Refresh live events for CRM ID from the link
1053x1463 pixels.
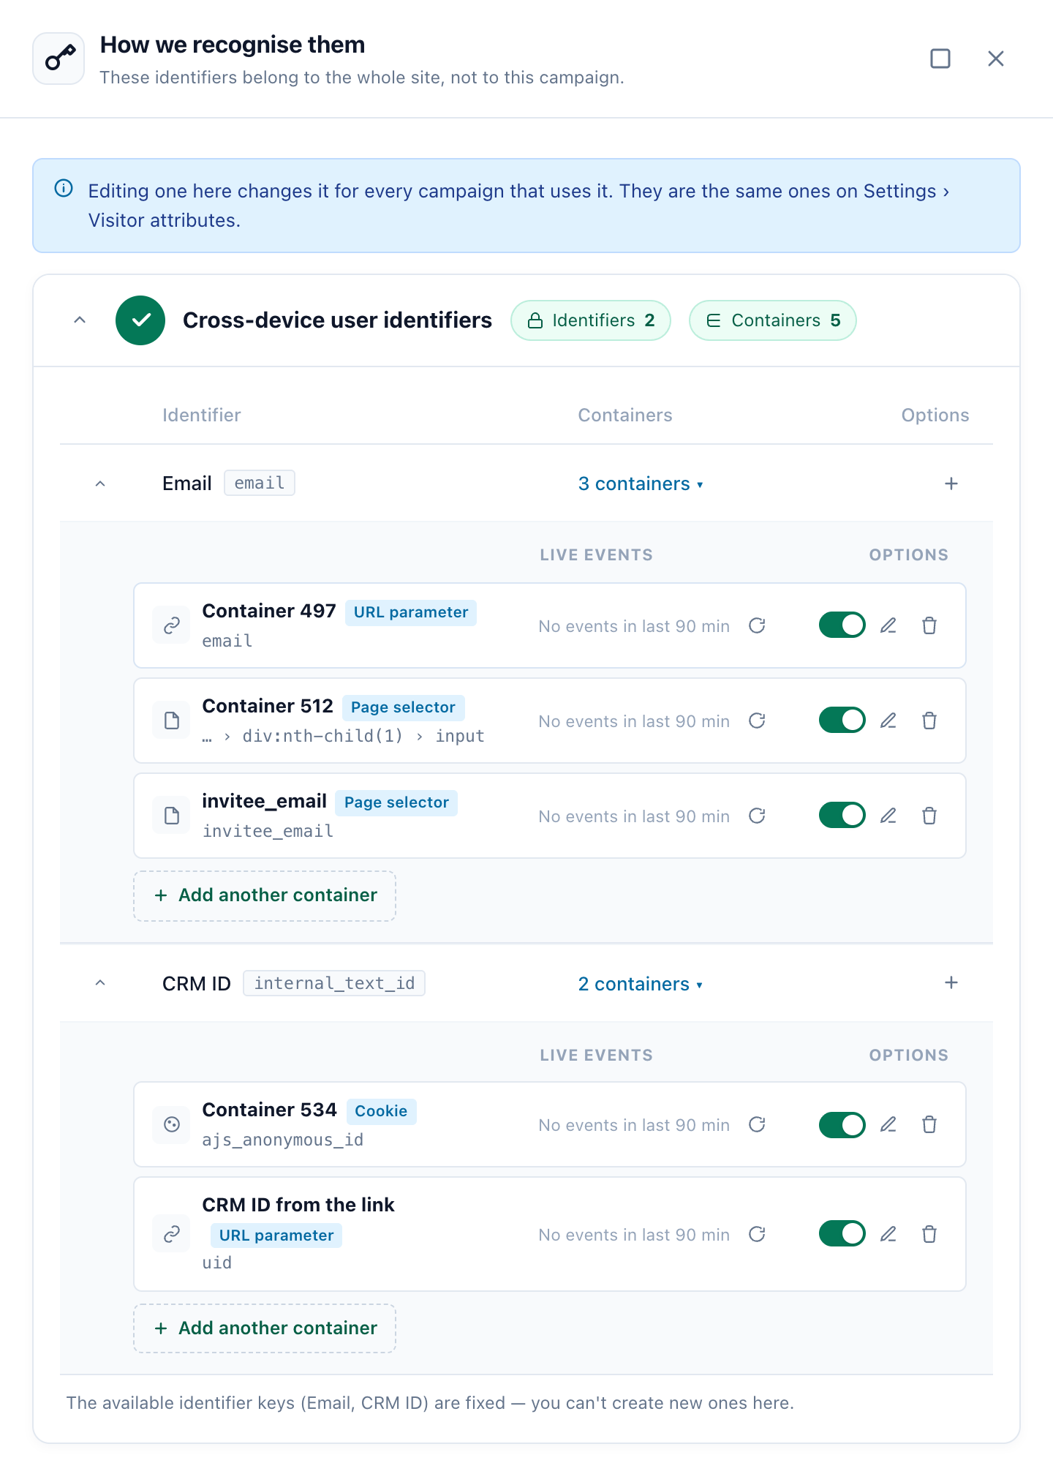(x=758, y=1234)
